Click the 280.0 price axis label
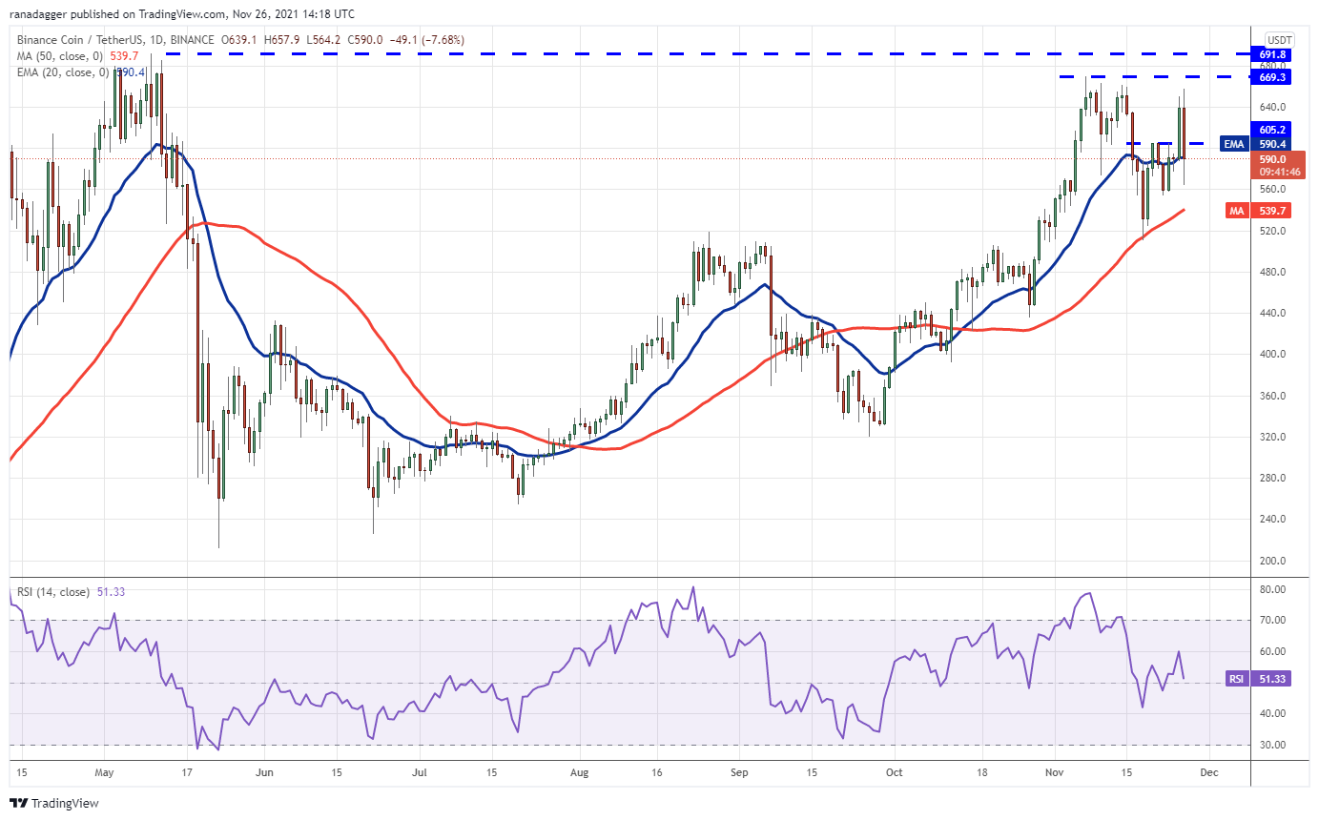This screenshot has width=1319, height=820. click(x=1272, y=478)
